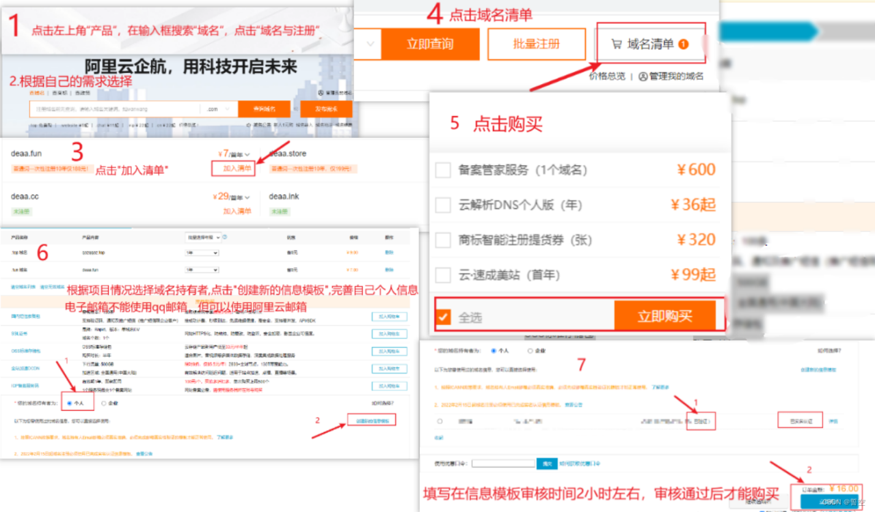The height and width of the screenshot is (512, 875).
Task: Click the 立即查询 button
Action: (x=430, y=44)
